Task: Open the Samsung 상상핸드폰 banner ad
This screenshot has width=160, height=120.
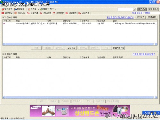Action: pos(80,111)
